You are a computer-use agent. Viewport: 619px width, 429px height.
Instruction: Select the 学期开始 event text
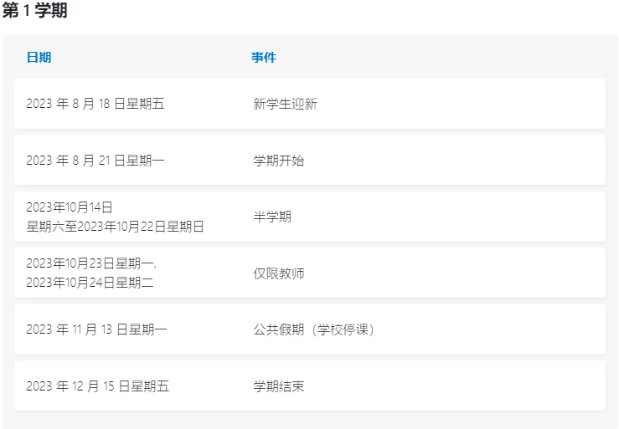279,161
